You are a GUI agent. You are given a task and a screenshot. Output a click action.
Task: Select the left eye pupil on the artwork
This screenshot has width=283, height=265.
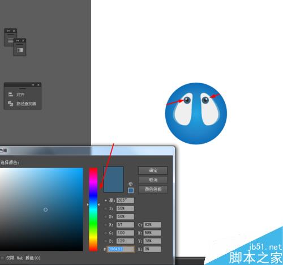[x=187, y=100]
